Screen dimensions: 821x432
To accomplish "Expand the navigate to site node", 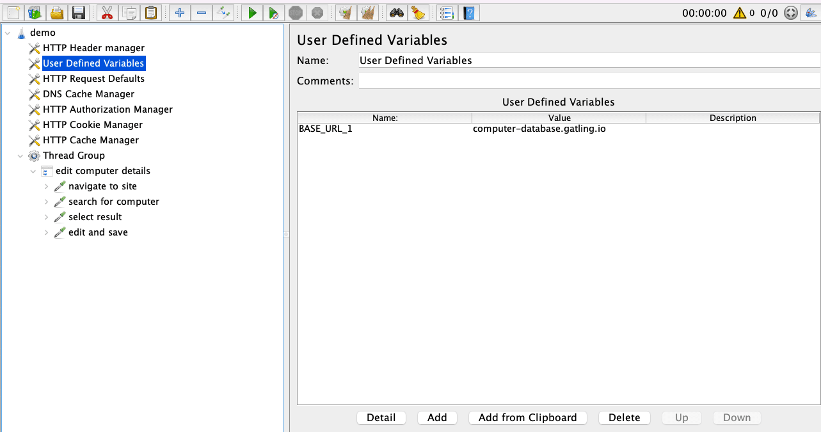I will coord(46,186).
